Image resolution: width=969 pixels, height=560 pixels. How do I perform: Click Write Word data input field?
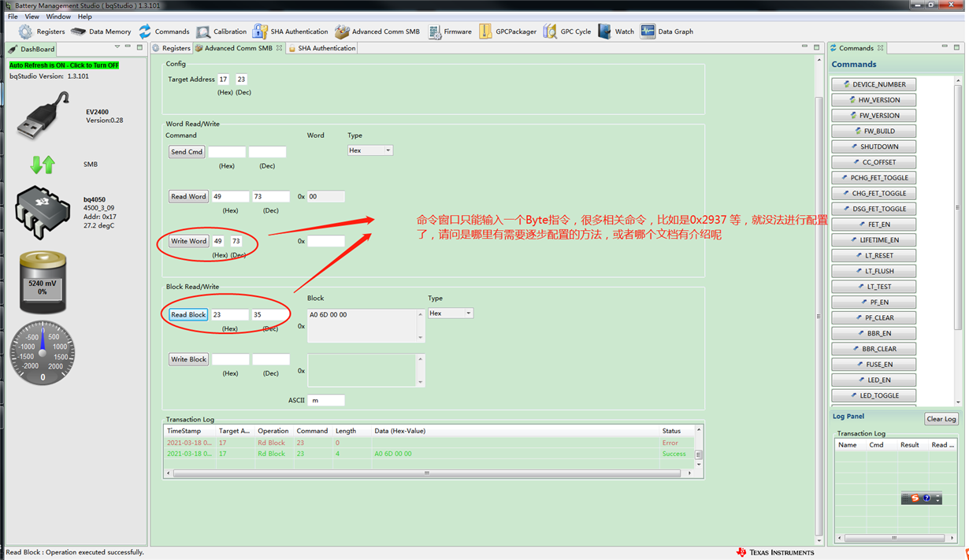pyautogui.click(x=326, y=241)
